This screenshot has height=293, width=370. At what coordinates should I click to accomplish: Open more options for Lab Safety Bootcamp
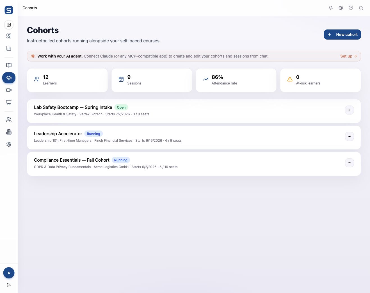point(350,110)
